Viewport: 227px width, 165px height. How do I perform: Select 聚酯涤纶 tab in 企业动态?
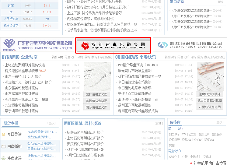tap(57, 57)
